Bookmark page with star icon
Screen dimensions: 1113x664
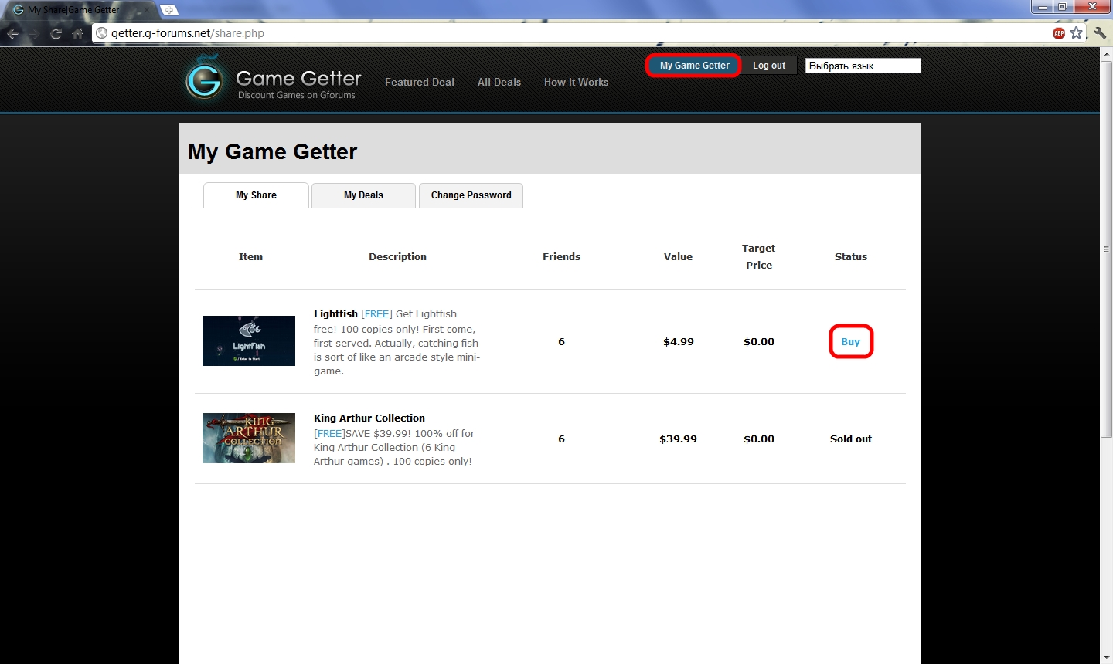pyautogui.click(x=1076, y=33)
